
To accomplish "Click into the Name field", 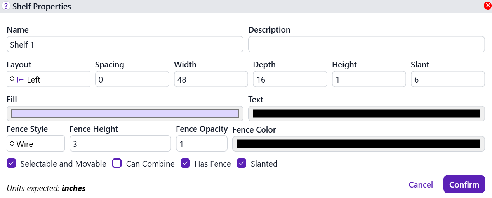I will (125, 45).
